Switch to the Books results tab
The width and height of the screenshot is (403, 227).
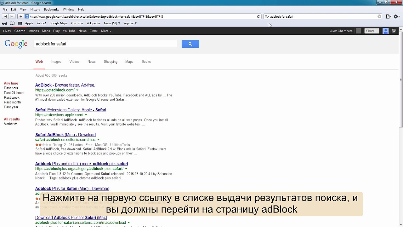coord(146,61)
